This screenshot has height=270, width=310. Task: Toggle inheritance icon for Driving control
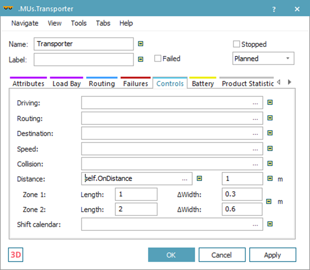tap(270, 103)
